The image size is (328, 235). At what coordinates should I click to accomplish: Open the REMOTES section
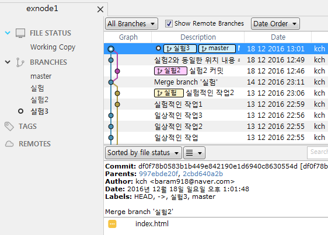click(34, 144)
